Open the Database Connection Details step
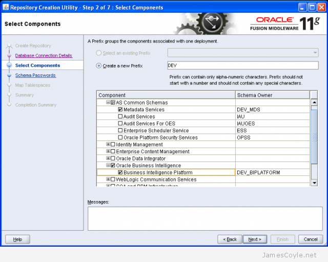 point(44,56)
